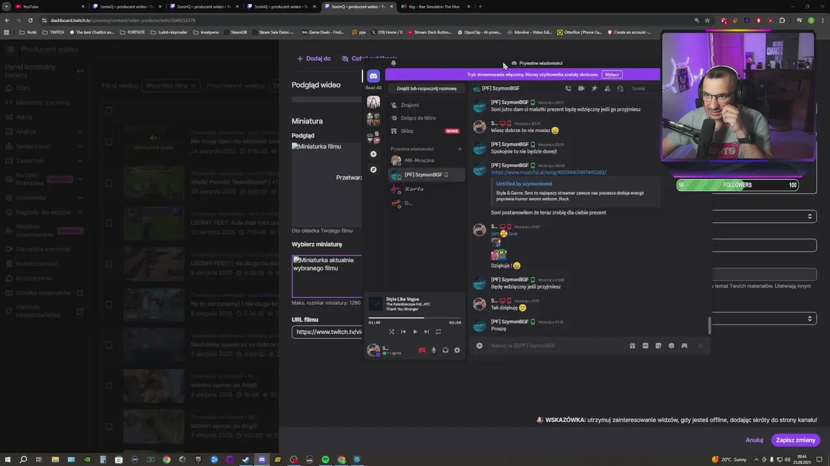830x466 pixels.
Task: Open the Karla direct message
Action: tap(426, 189)
